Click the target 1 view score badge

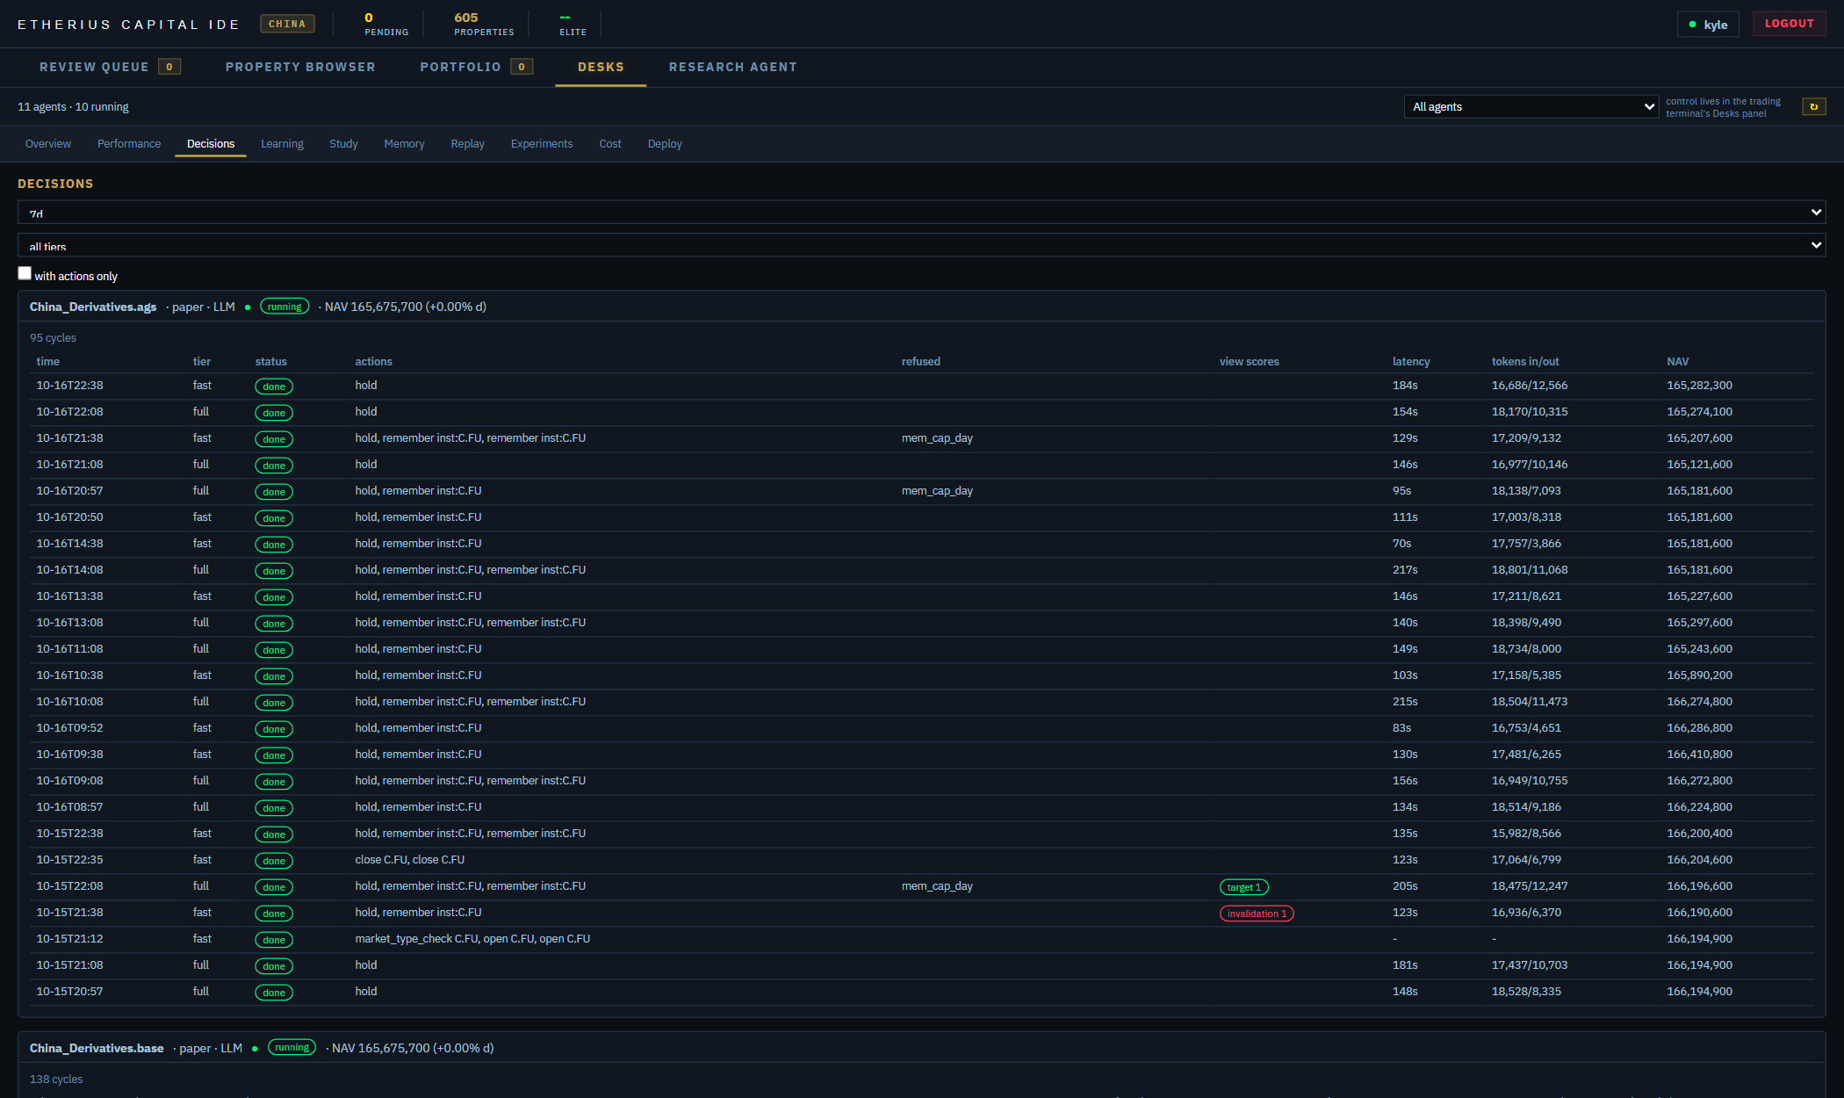point(1244,887)
